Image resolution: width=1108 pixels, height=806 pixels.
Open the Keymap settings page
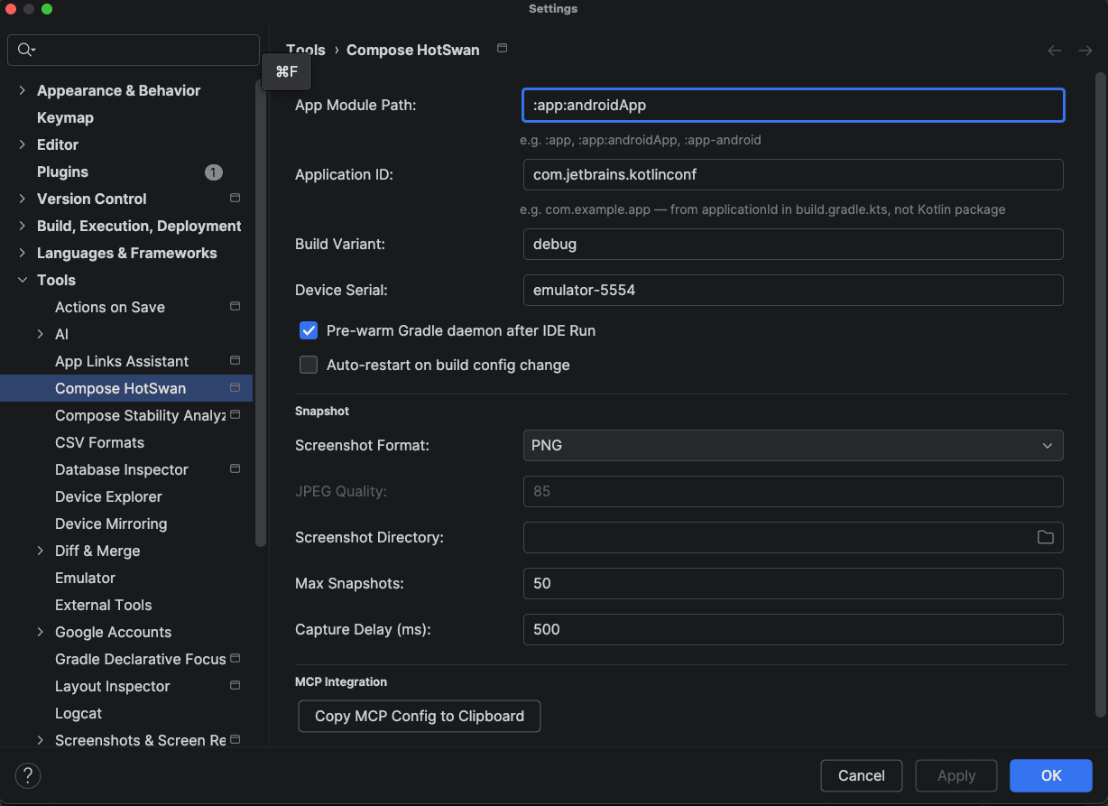(x=64, y=117)
